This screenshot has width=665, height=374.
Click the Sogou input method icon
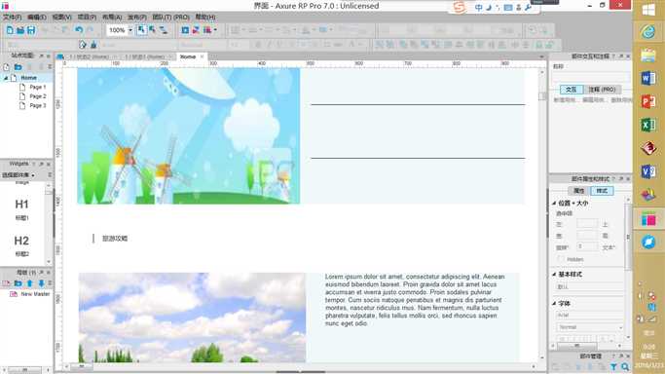460,7
